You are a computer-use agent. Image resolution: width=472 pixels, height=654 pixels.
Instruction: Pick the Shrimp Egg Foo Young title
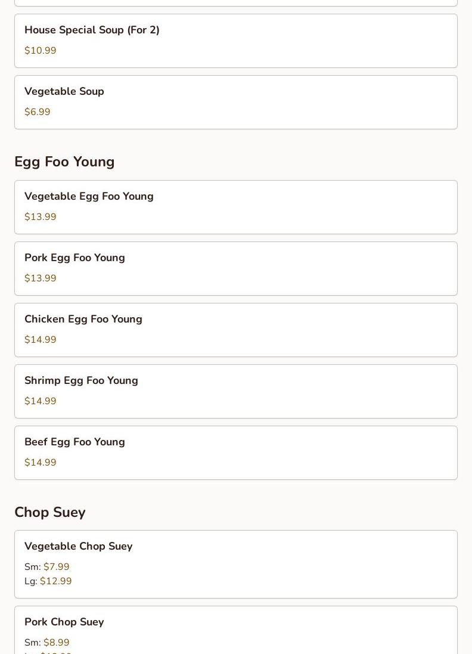click(81, 380)
